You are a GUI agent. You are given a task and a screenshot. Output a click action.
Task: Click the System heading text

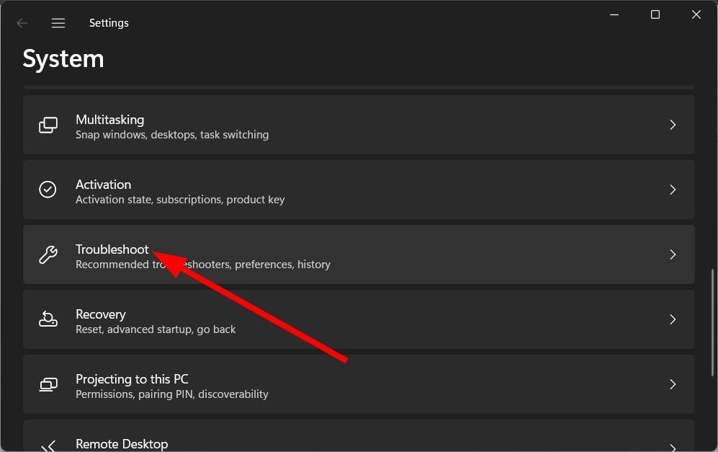tap(63, 58)
